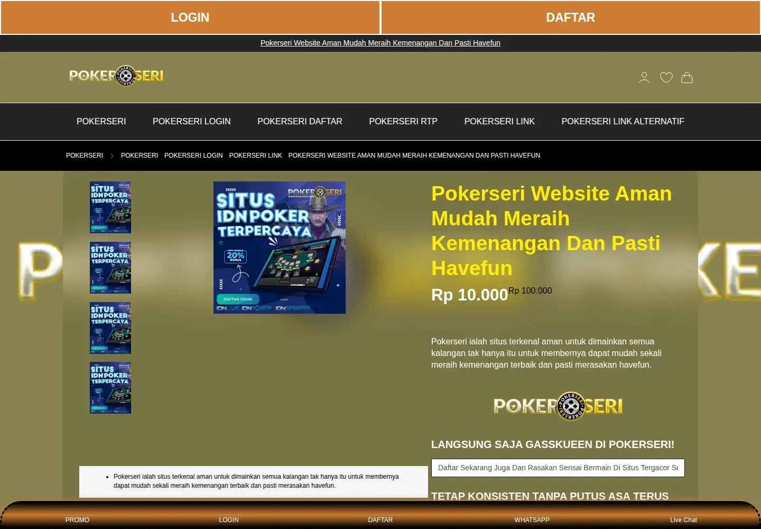The height and width of the screenshot is (529, 761).
Task: Click the main Situs IDN Poker product image
Action: click(280, 248)
